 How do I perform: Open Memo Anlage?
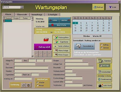point(62,50)
